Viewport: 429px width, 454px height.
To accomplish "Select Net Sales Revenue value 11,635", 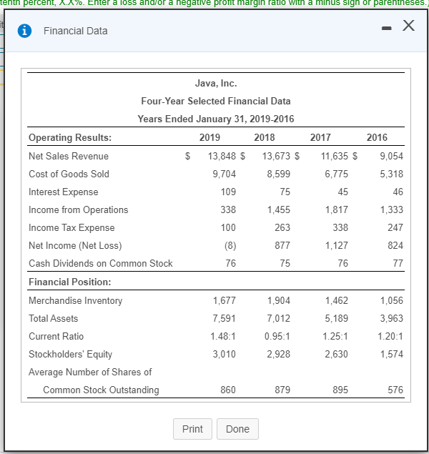I will pyautogui.click(x=335, y=156).
